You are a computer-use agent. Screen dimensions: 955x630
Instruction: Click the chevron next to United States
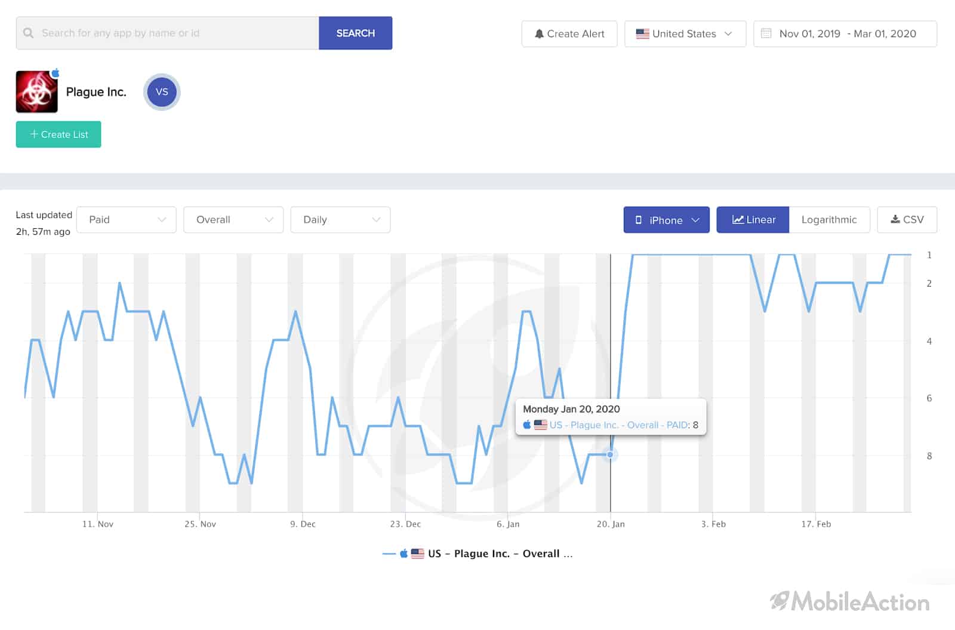tap(728, 34)
